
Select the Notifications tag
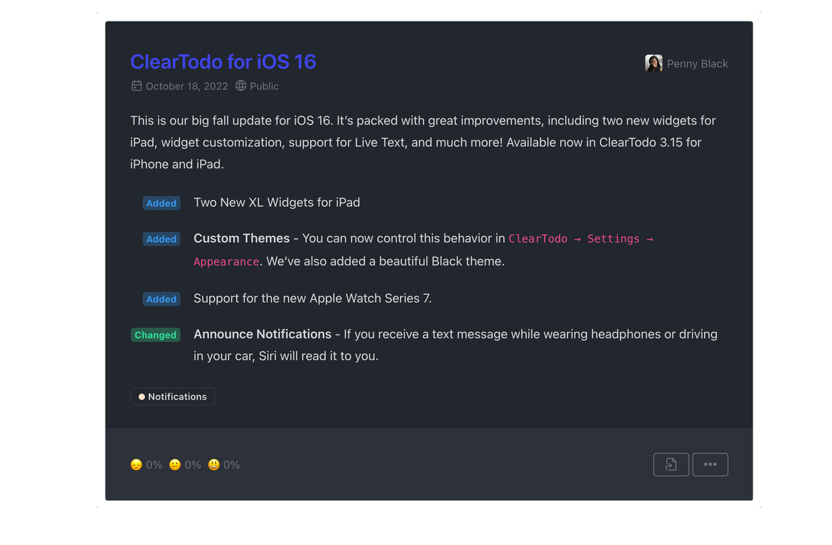tap(173, 397)
